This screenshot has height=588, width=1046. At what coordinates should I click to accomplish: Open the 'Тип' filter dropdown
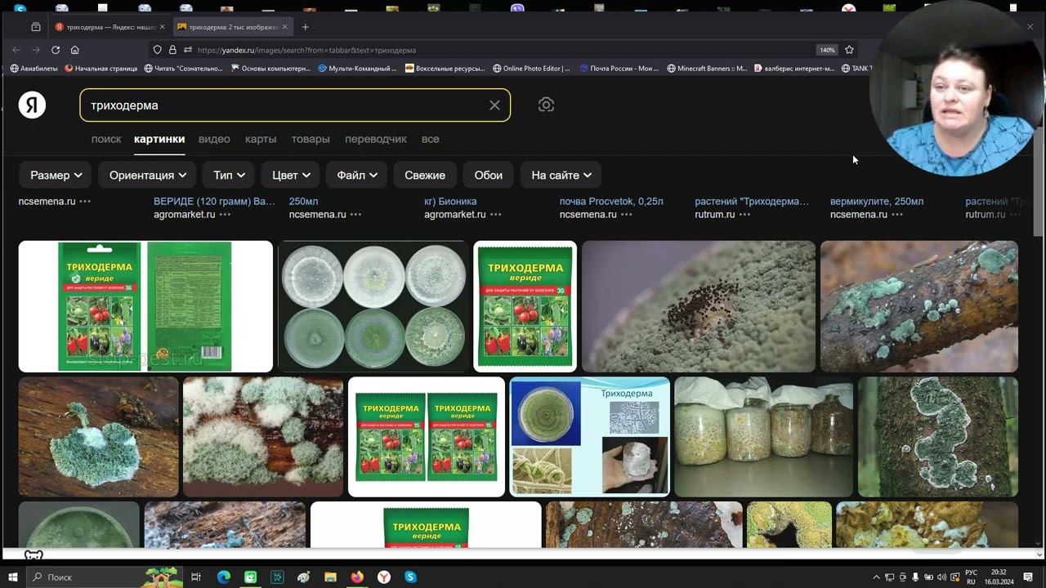[229, 176]
